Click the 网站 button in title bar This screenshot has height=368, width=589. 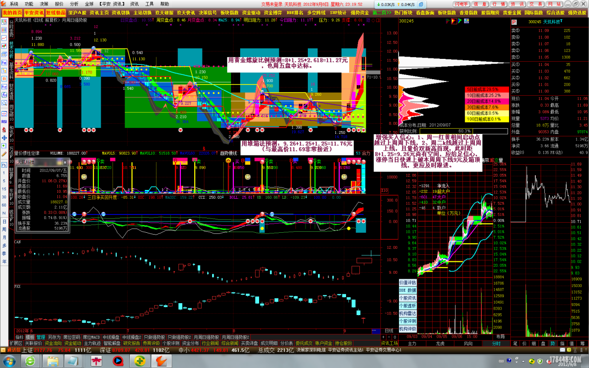point(555,4)
